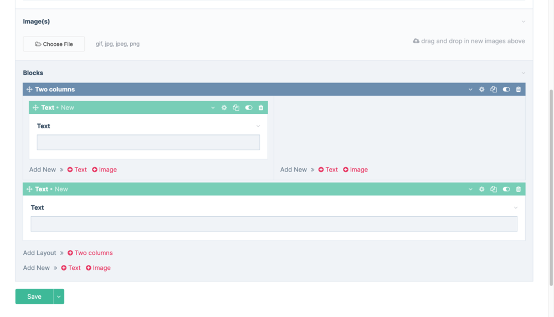Duplicate the Two columns block
Viewport: 554px width, 317px height.
494,90
